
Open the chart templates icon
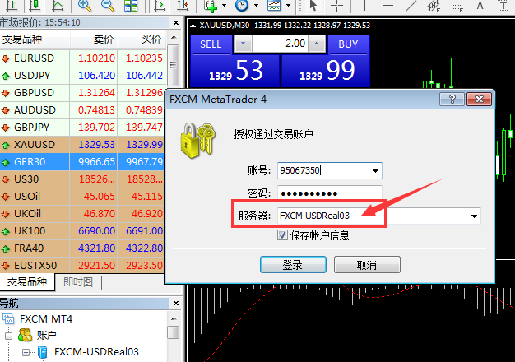pos(274,6)
